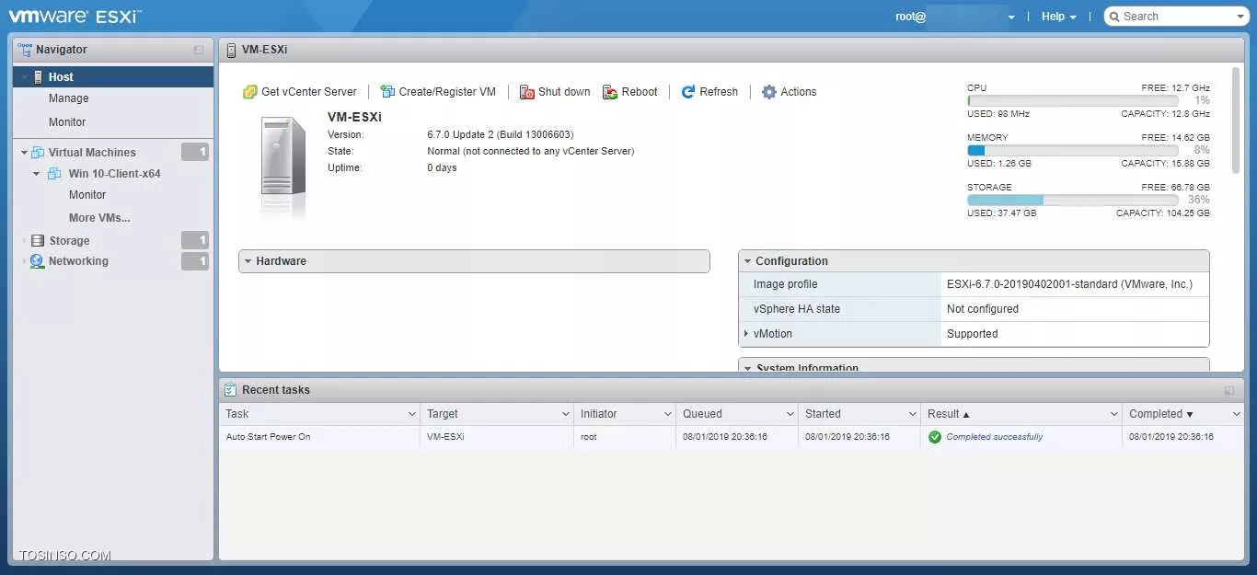Open Manage under Host

click(x=69, y=98)
